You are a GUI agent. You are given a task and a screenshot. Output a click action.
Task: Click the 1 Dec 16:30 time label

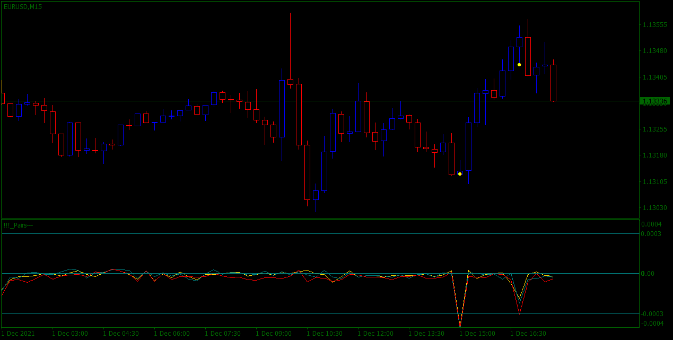528,334
